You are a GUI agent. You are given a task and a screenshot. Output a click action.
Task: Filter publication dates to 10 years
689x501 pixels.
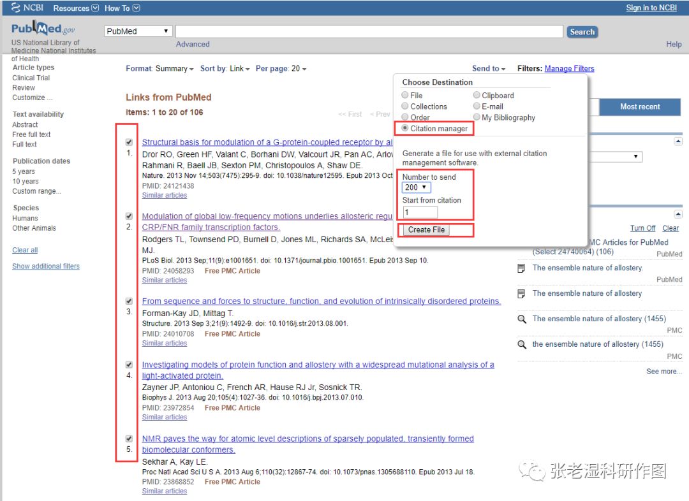25,182
